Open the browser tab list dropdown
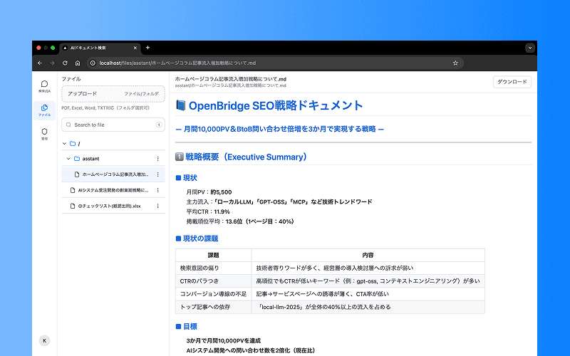 pyautogui.click(x=529, y=48)
